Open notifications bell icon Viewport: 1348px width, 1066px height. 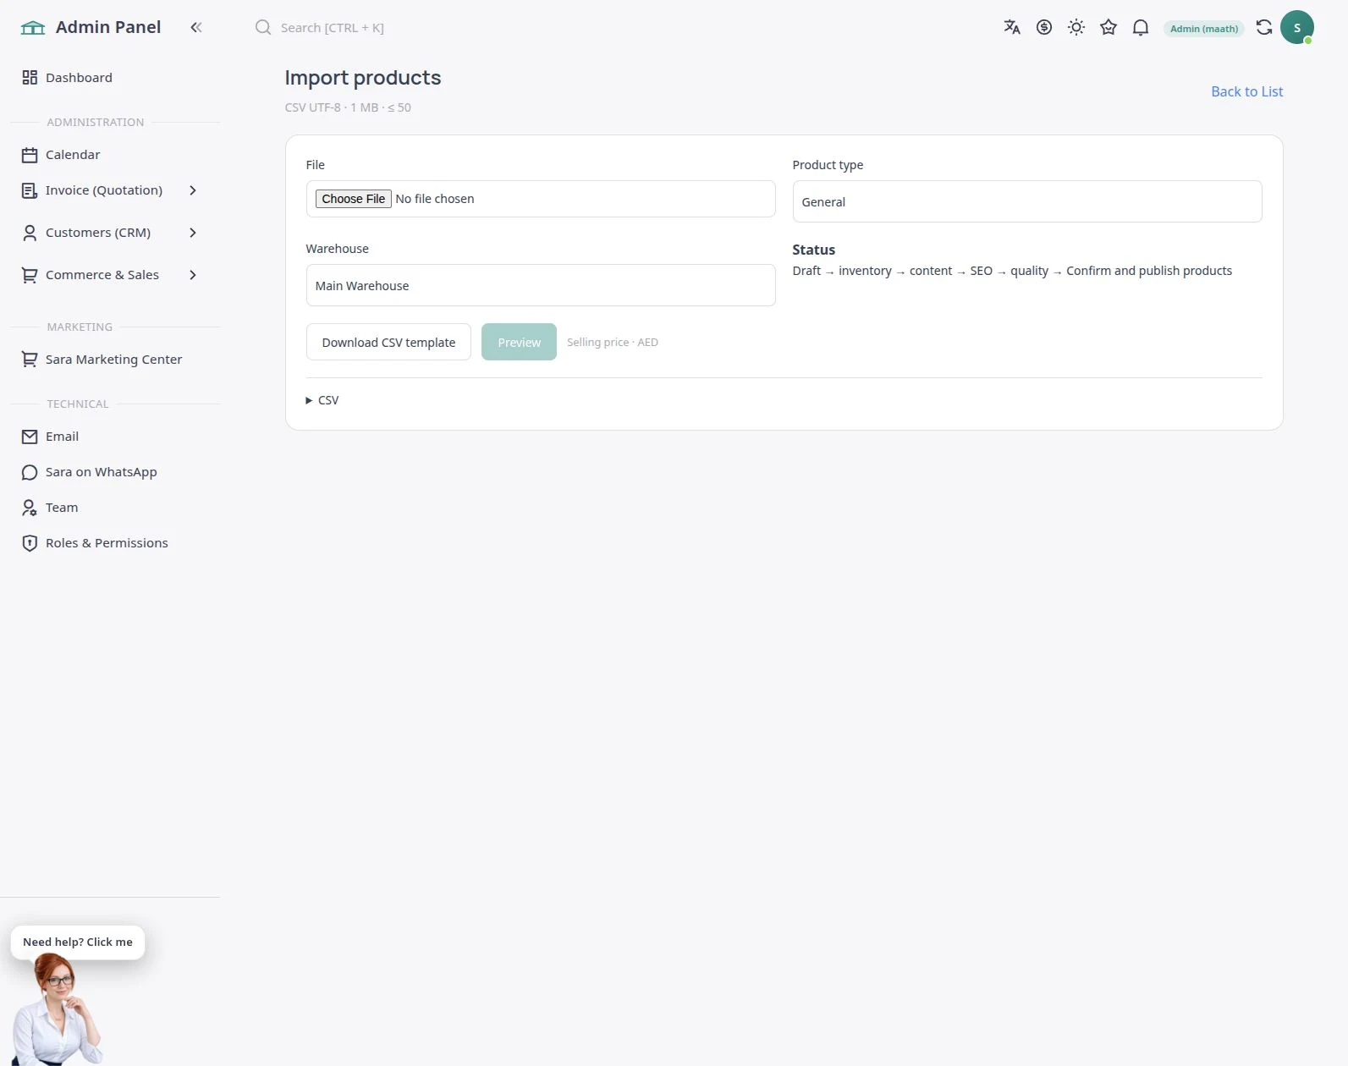[x=1141, y=27]
